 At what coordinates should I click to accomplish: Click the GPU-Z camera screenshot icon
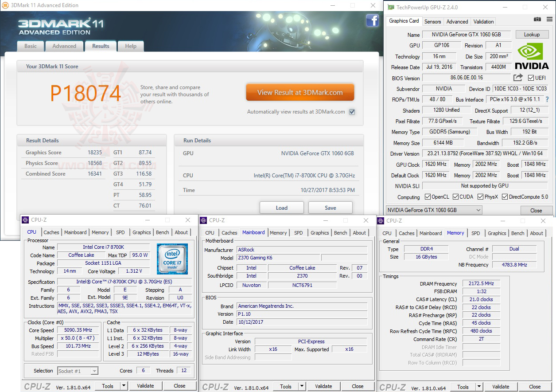537,20
